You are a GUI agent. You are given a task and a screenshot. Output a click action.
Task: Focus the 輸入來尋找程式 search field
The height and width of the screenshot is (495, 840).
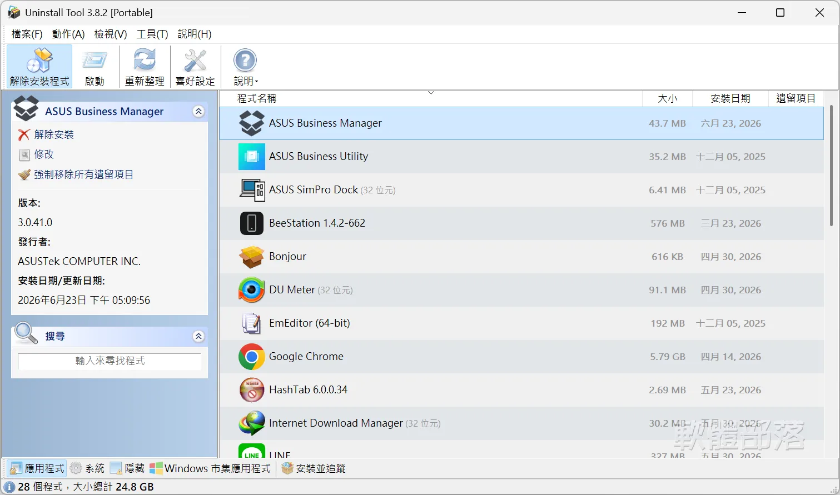tap(110, 361)
